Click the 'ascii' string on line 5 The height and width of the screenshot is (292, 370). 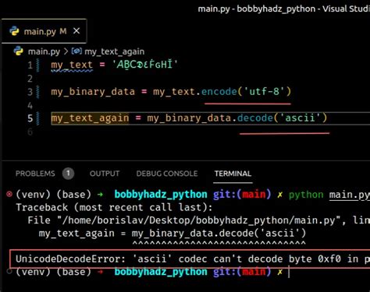(x=300, y=118)
